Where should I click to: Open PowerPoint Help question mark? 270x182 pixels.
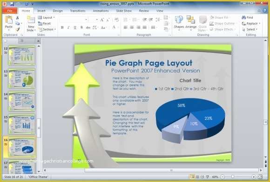tap(265, 11)
